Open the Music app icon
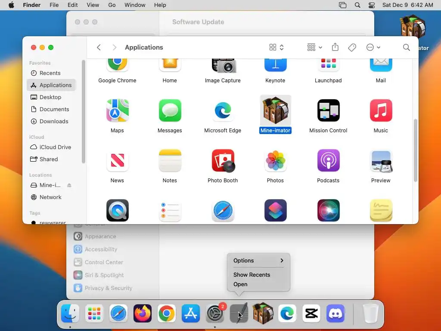The width and height of the screenshot is (441, 331). [x=381, y=110]
